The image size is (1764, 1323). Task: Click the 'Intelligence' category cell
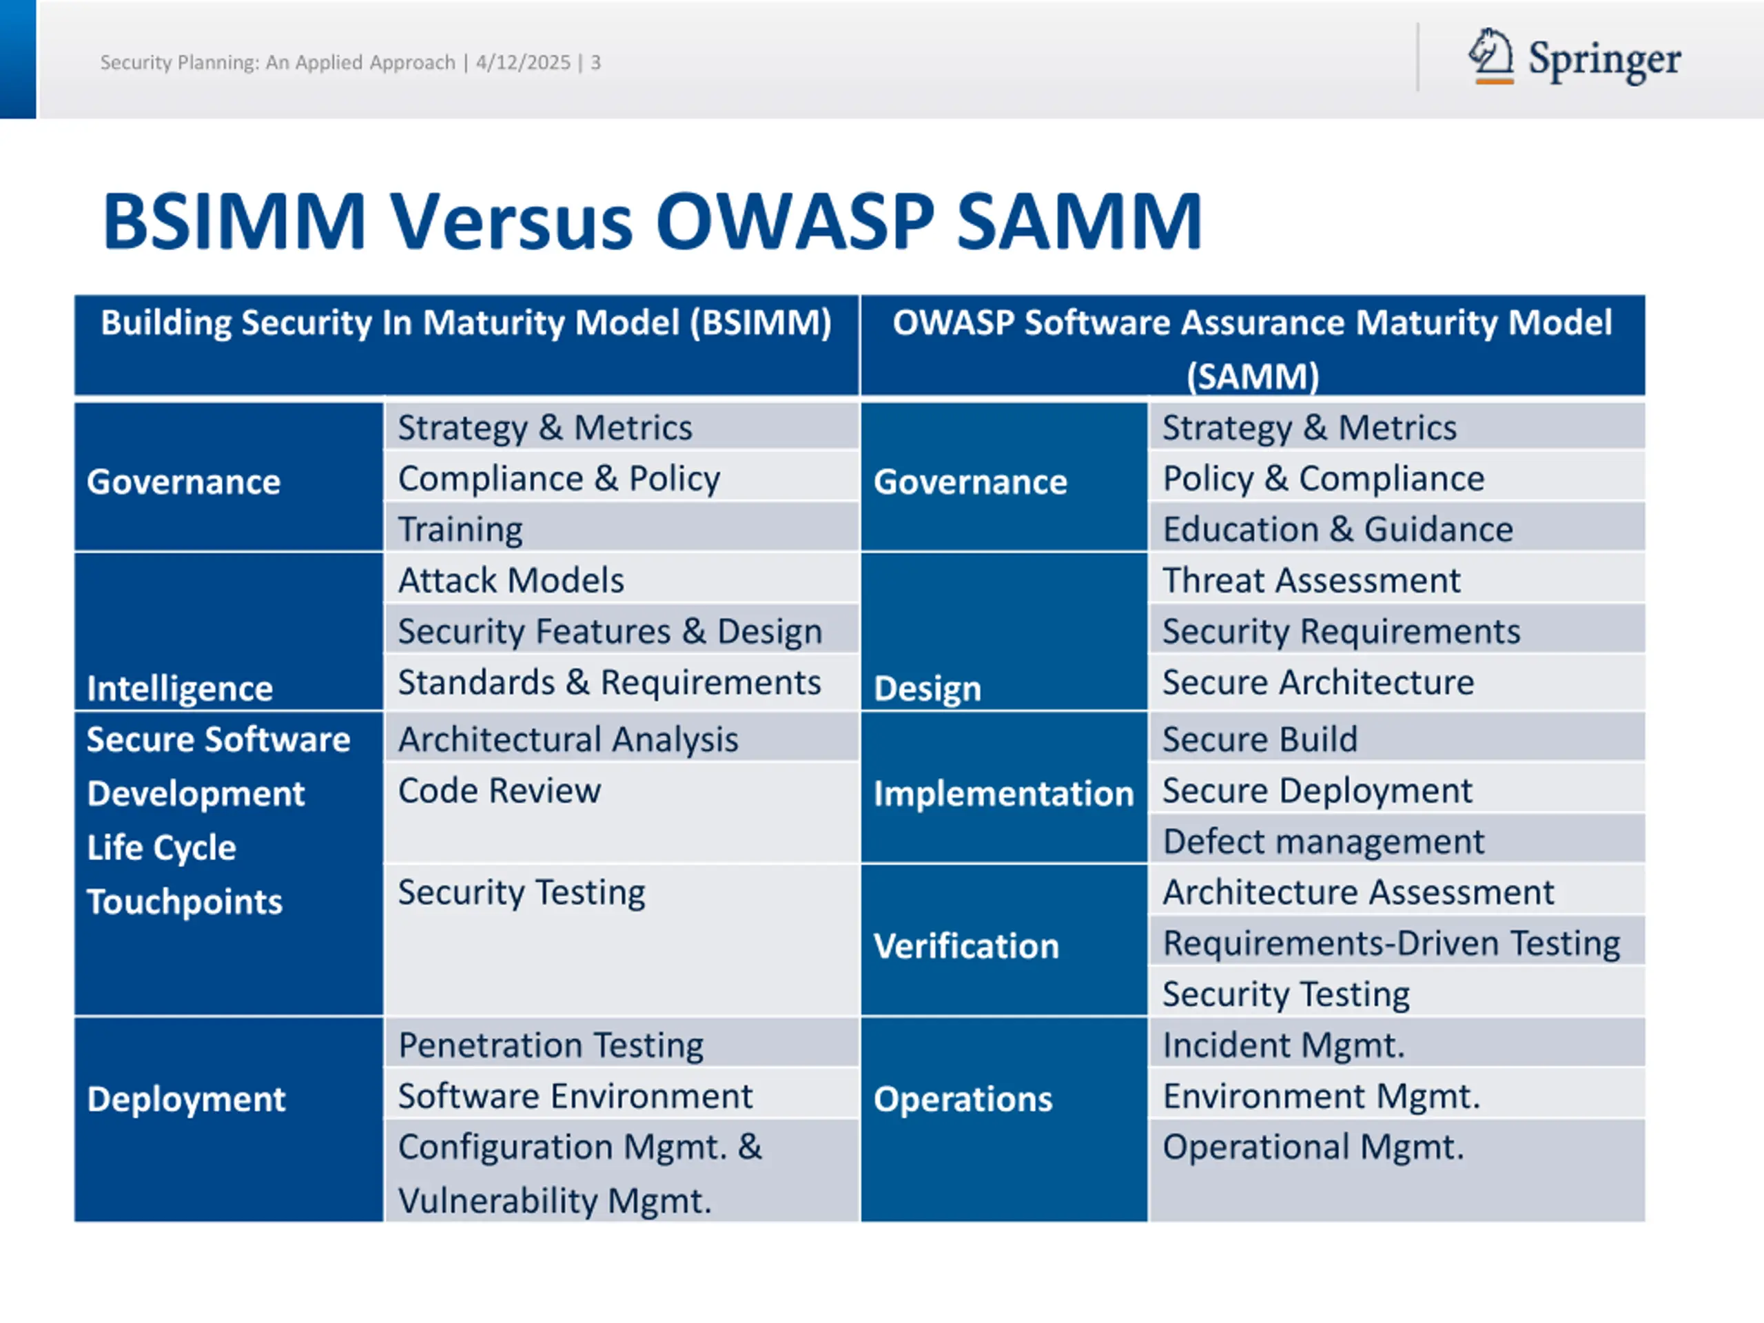pos(229,630)
